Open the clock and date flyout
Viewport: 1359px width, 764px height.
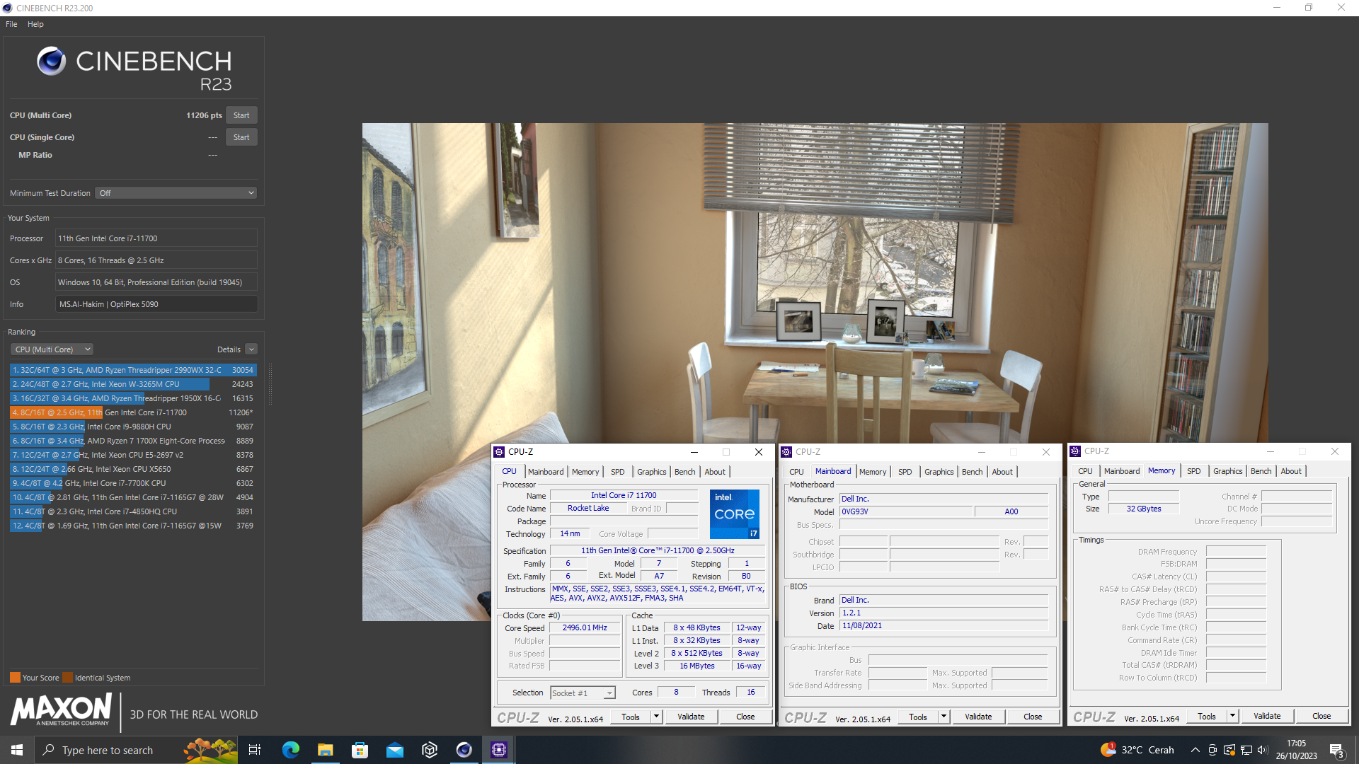pyautogui.click(x=1297, y=750)
